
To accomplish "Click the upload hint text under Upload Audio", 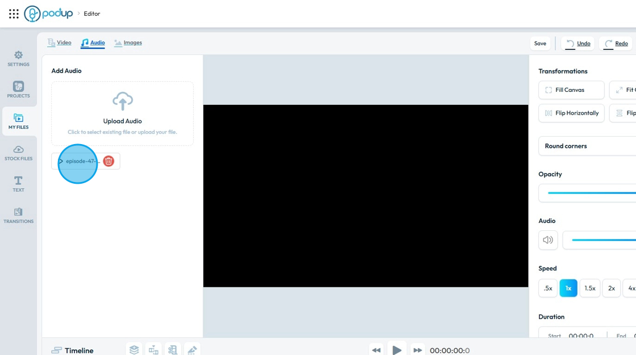I will click(123, 132).
